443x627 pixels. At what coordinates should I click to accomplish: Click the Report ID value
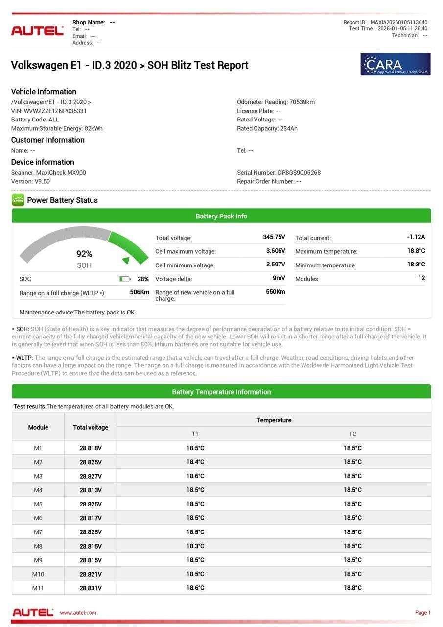(x=398, y=23)
